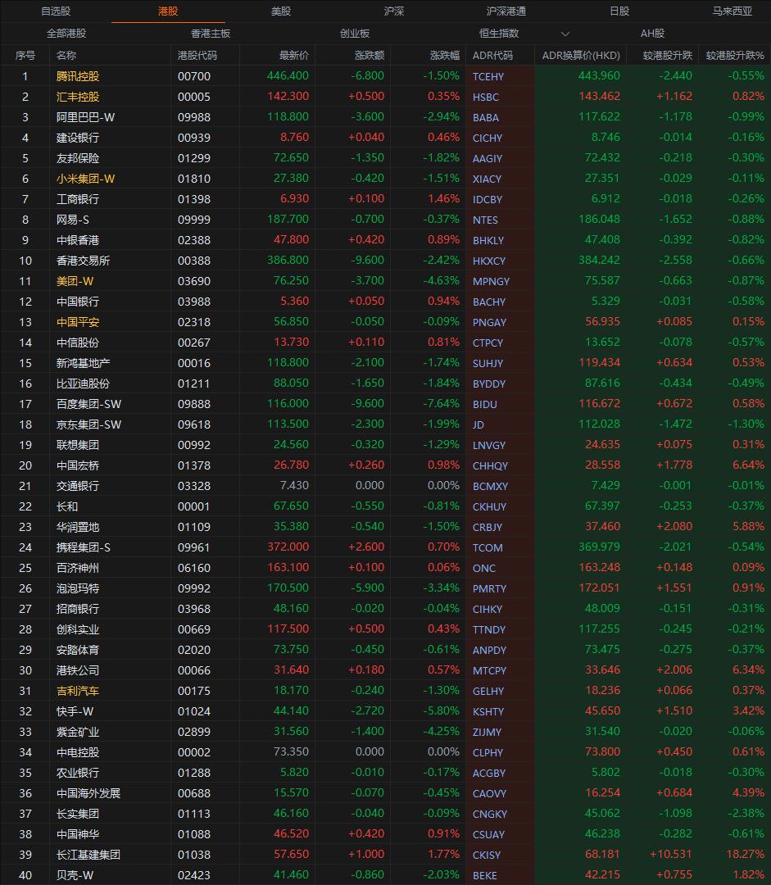Select the 中国平安 stock name
Viewport: 771px width, 885px height.
pos(77,322)
